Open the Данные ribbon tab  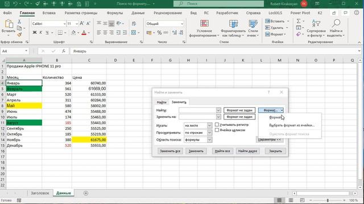[x=138, y=13]
